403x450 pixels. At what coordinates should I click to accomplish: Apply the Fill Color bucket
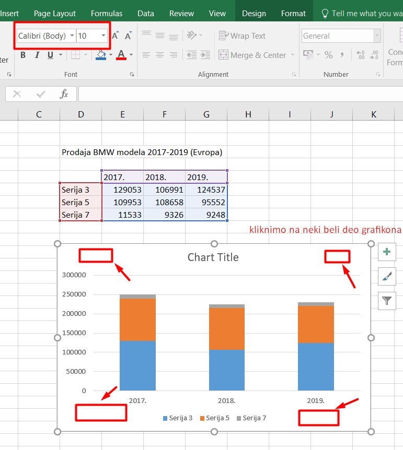pos(101,54)
